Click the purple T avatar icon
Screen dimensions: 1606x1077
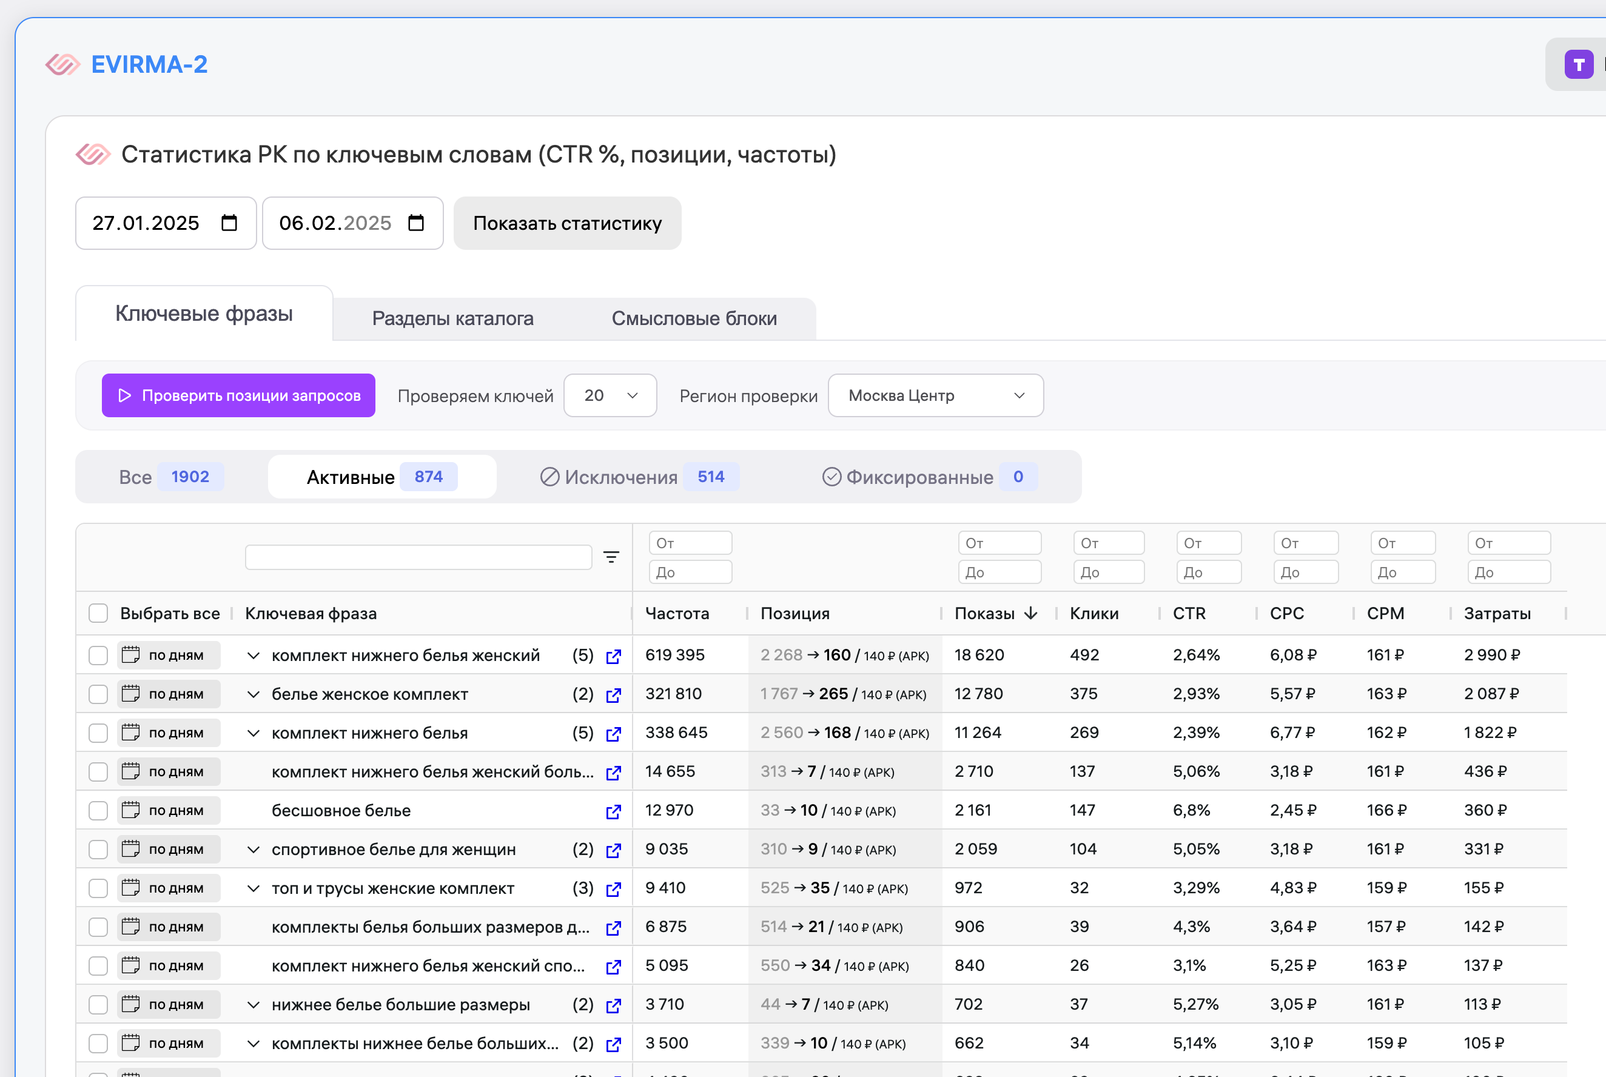pyautogui.click(x=1579, y=64)
